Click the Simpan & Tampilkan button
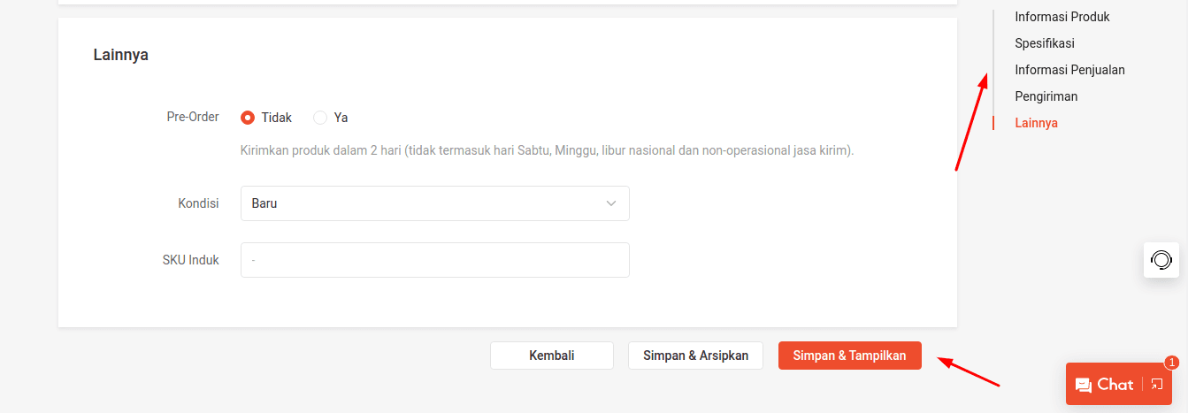Viewport: 1188px width, 413px height. tap(849, 356)
